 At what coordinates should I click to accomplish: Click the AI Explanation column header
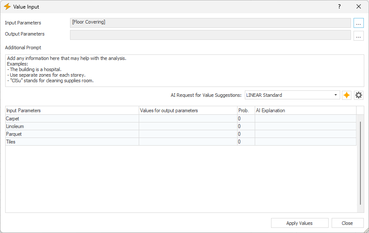[306, 111]
